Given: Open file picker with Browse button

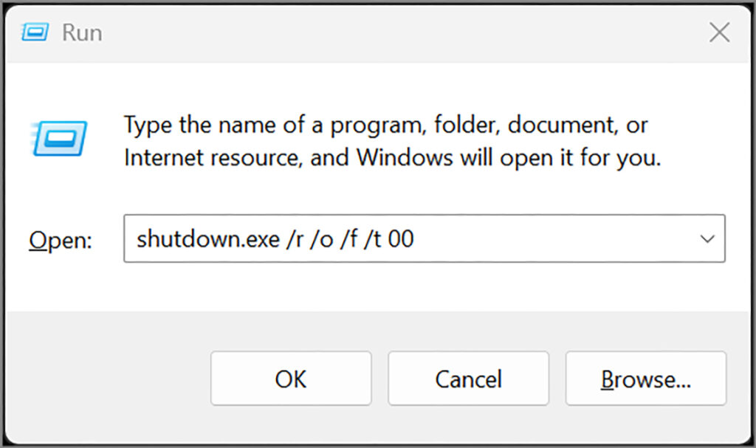Looking at the screenshot, I should click(645, 379).
